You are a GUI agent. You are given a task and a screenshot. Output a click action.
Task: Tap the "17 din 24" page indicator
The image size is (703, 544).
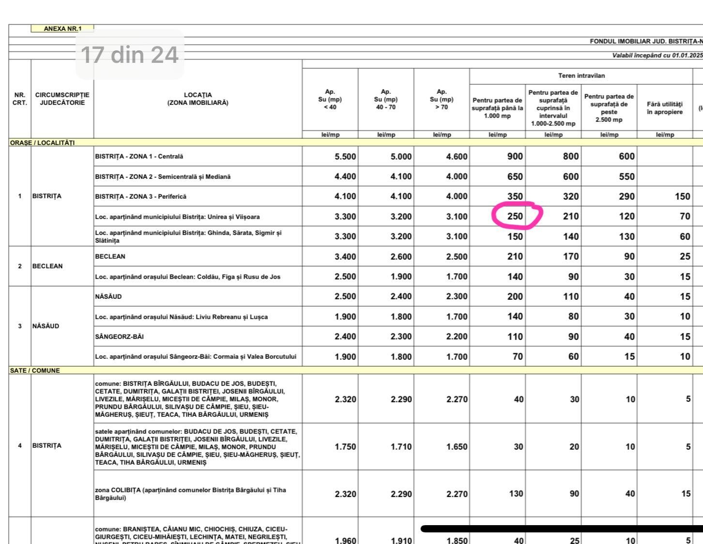click(130, 55)
